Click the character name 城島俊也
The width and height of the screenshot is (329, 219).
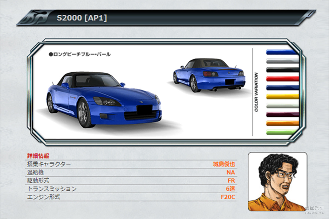click(x=224, y=164)
